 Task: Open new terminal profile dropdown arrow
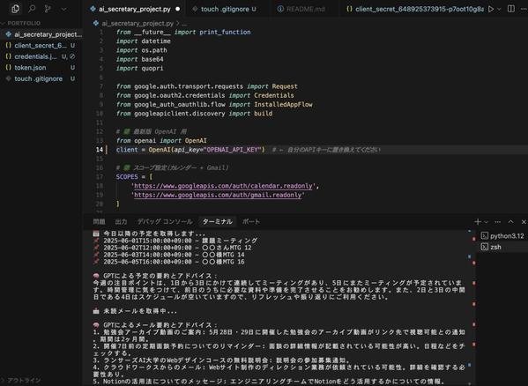click(486, 222)
